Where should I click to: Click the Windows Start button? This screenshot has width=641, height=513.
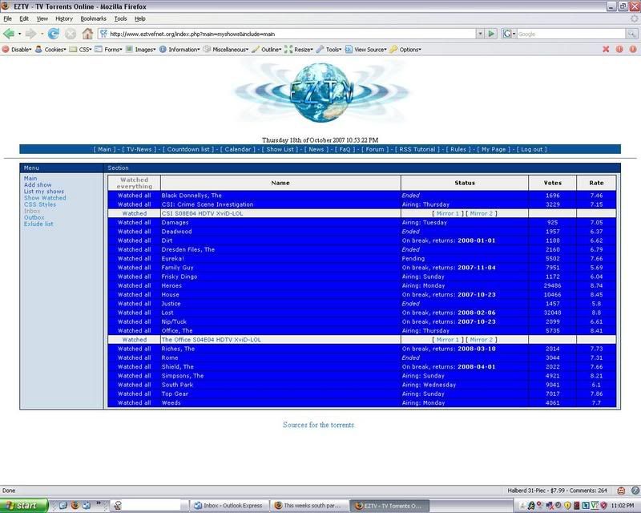coord(24,506)
